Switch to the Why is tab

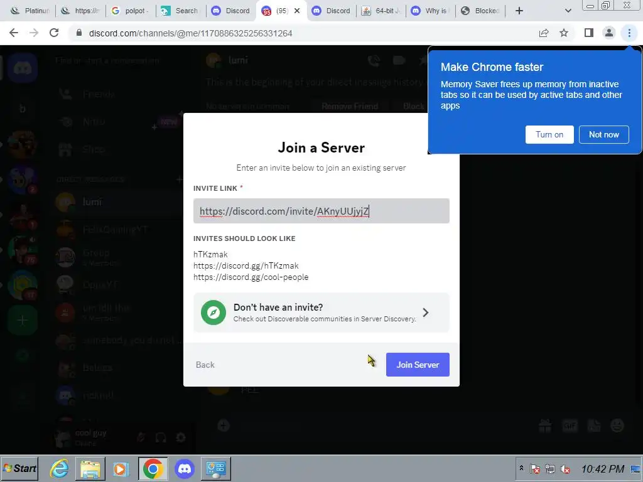(x=431, y=11)
